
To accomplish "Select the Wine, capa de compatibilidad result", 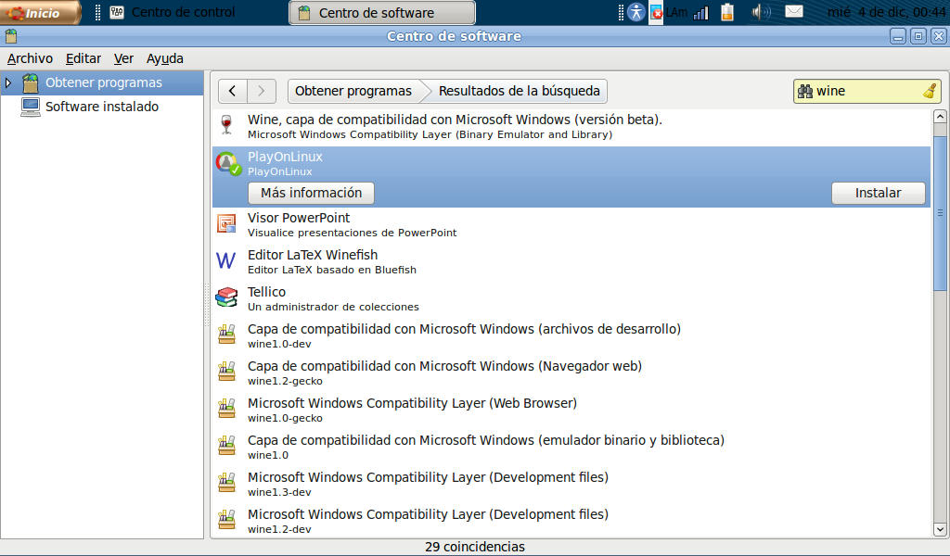I will coord(571,127).
